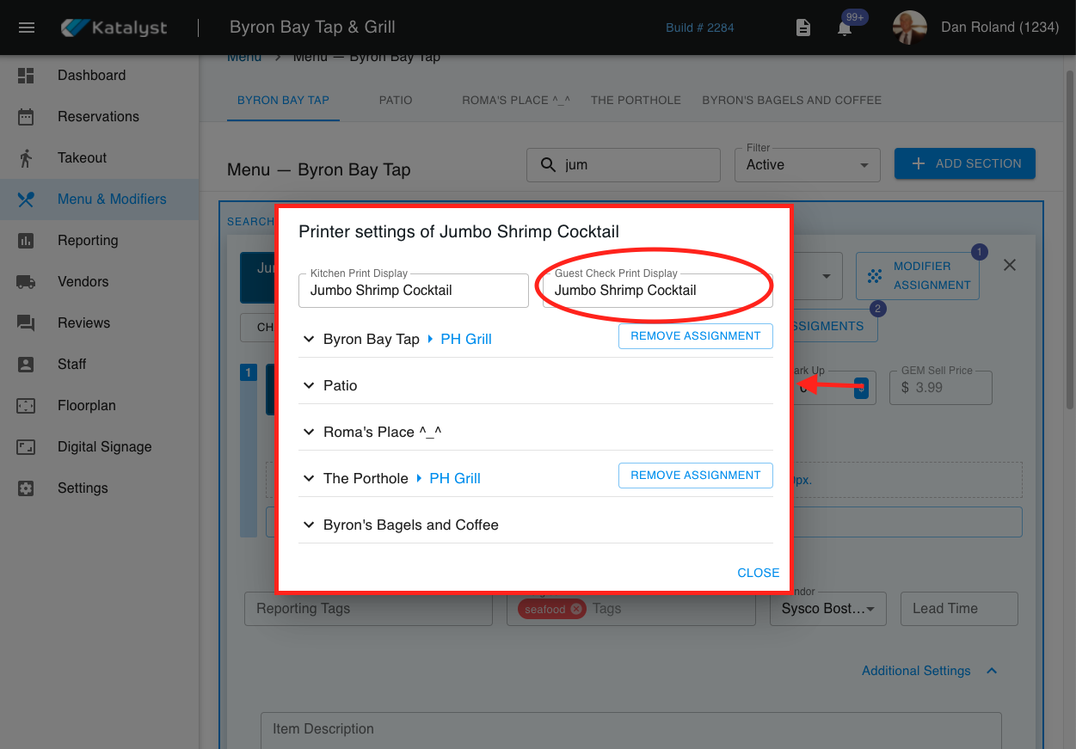Go to Reservations in sidebar

(98, 117)
